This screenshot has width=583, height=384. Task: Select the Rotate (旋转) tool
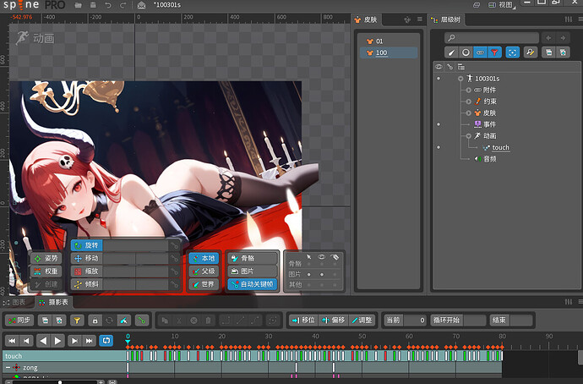tap(87, 245)
